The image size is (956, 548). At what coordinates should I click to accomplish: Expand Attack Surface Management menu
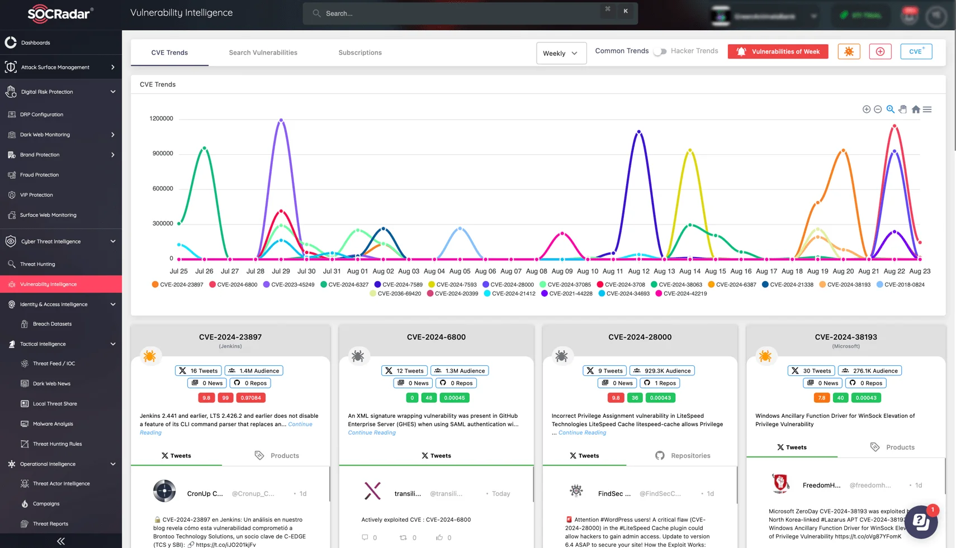click(61, 67)
